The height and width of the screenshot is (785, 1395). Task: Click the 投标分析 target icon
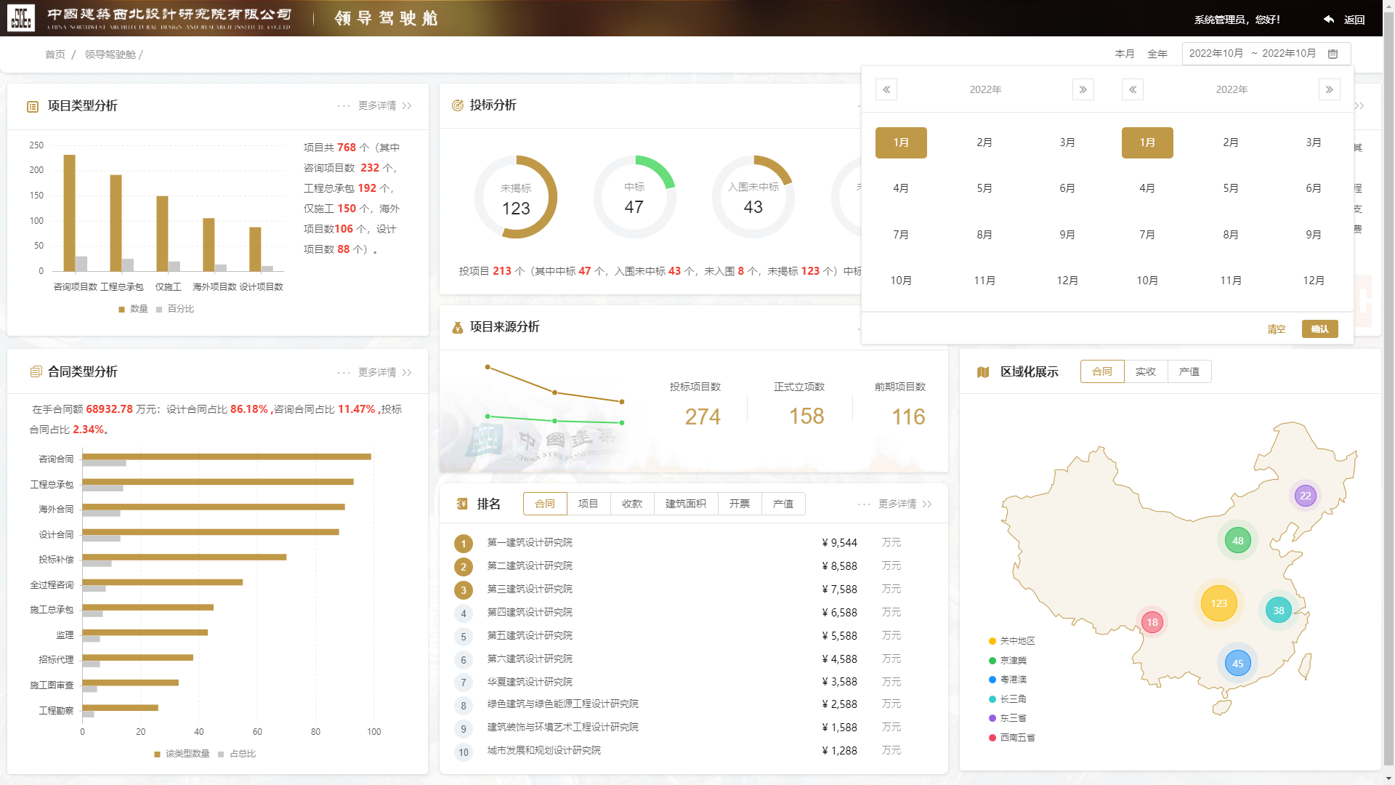pyautogui.click(x=458, y=105)
